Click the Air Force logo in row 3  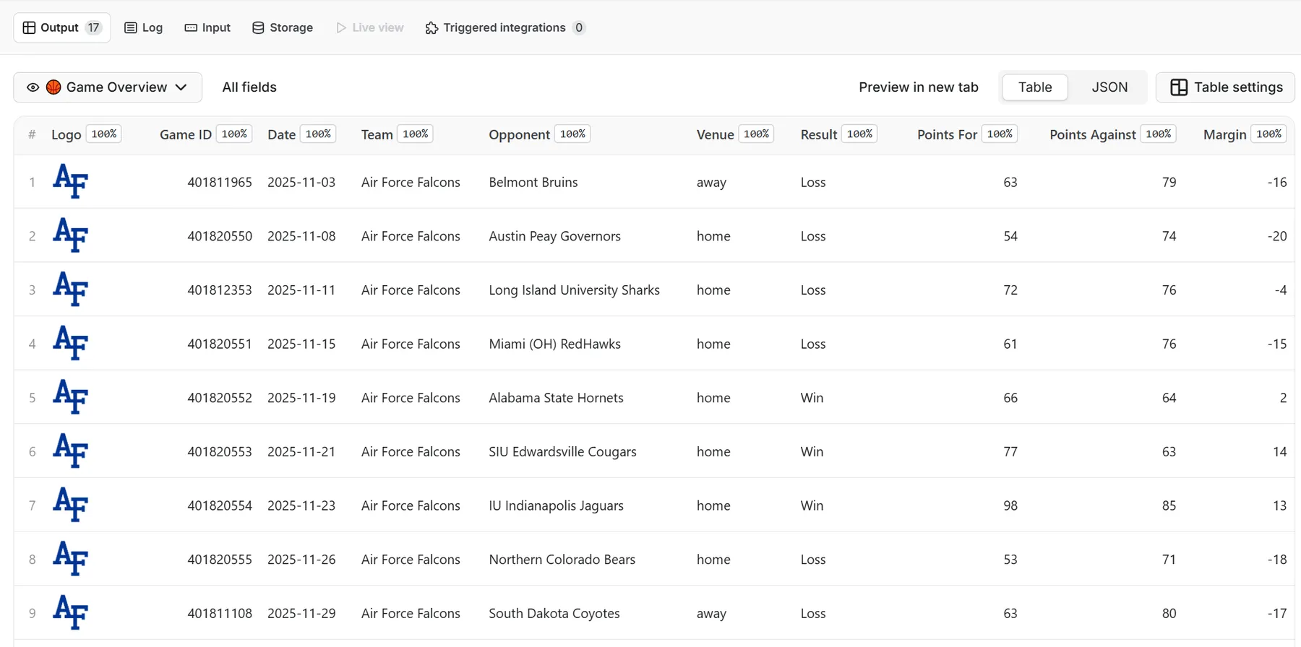pyautogui.click(x=71, y=290)
